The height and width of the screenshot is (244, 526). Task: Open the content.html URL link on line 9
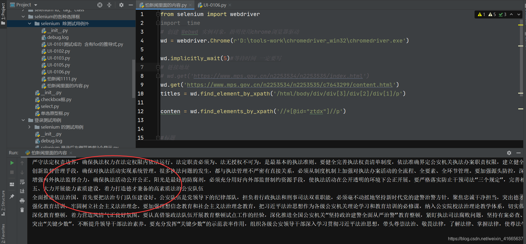tap(290, 85)
